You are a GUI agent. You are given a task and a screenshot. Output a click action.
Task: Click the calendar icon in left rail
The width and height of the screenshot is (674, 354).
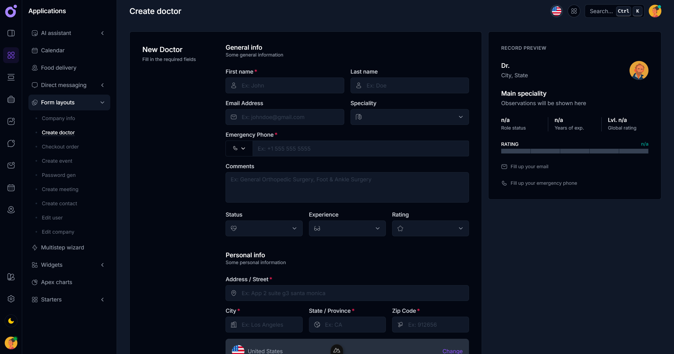click(11, 188)
